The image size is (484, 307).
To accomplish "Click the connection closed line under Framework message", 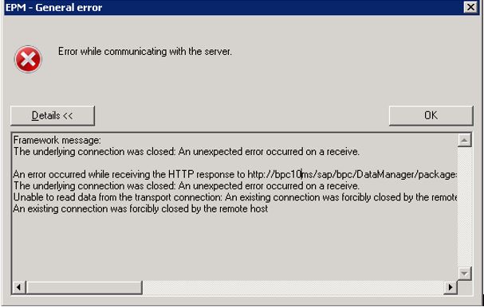I will click(187, 152).
